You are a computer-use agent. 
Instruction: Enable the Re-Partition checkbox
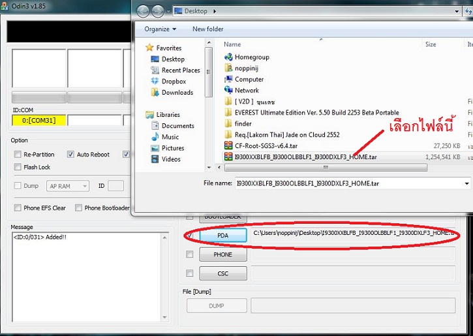point(18,155)
